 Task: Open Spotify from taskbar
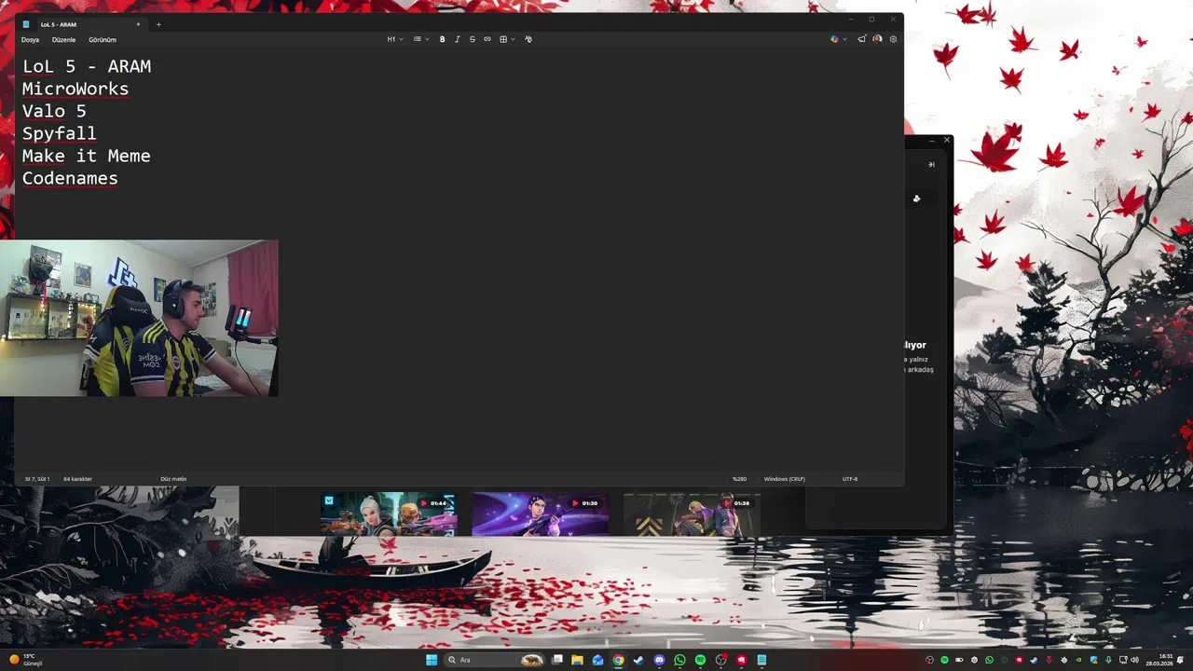[700, 660]
